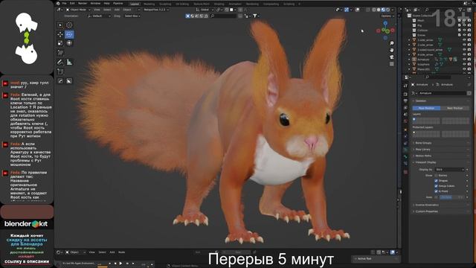Select the Annotate tool
The height and width of the screenshot is (268, 476).
(60, 63)
